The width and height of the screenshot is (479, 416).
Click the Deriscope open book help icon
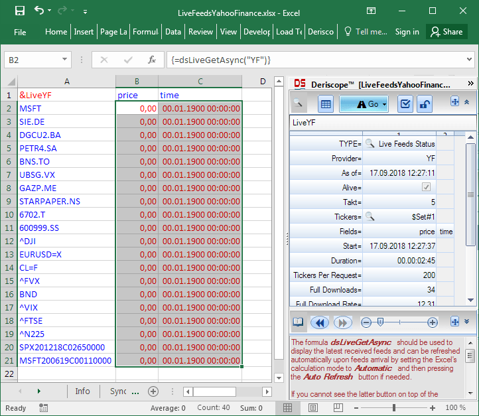[298, 322]
